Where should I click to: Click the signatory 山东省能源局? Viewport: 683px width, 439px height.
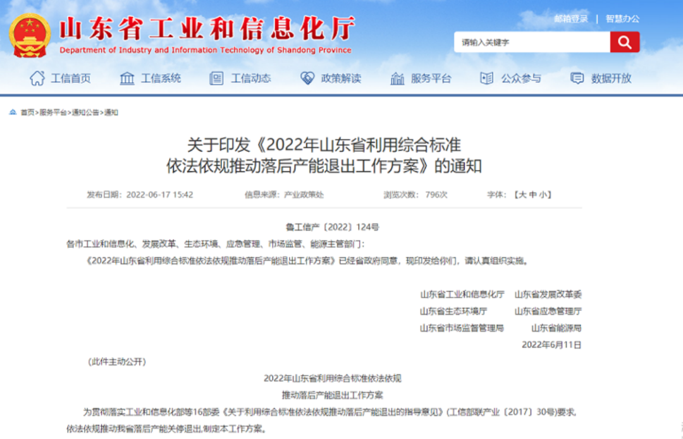coord(557,328)
